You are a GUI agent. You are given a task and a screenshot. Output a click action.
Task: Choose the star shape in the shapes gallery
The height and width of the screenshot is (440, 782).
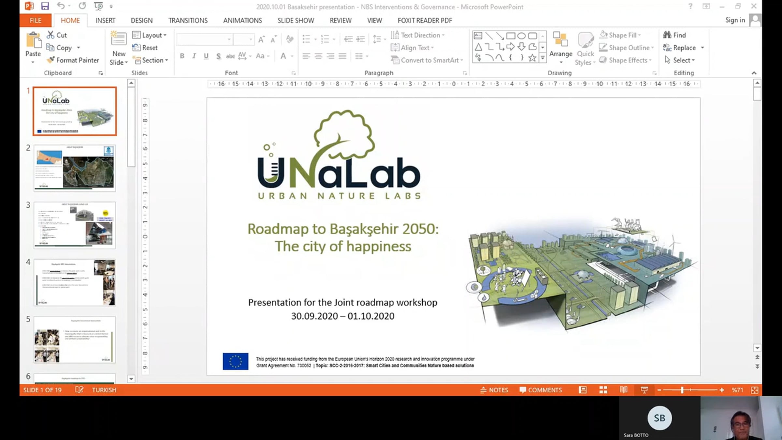coord(532,58)
